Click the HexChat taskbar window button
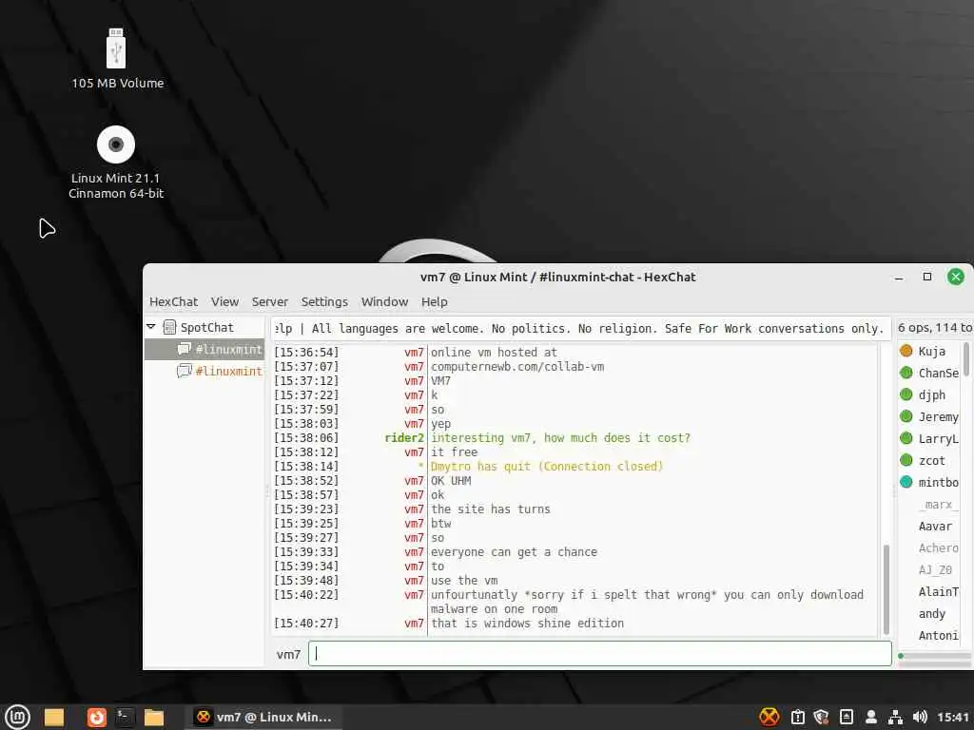This screenshot has width=974, height=730. point(263,718)
